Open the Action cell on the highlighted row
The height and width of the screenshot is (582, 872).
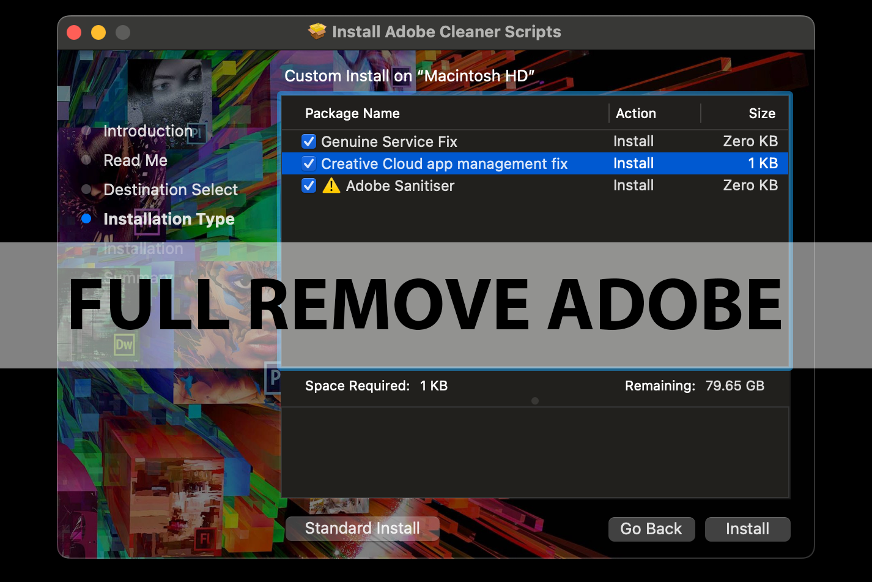634,163
